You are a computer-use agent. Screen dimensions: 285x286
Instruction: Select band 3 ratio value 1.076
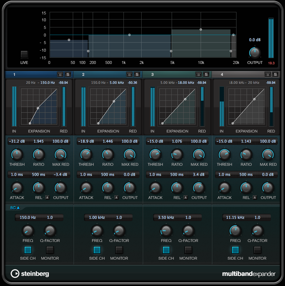click(177, 141)
